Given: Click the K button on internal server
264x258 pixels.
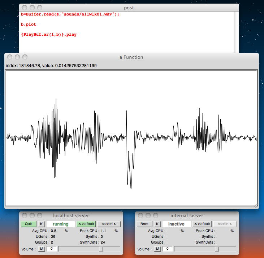Looking at the screenshot, I should [157, 224].
